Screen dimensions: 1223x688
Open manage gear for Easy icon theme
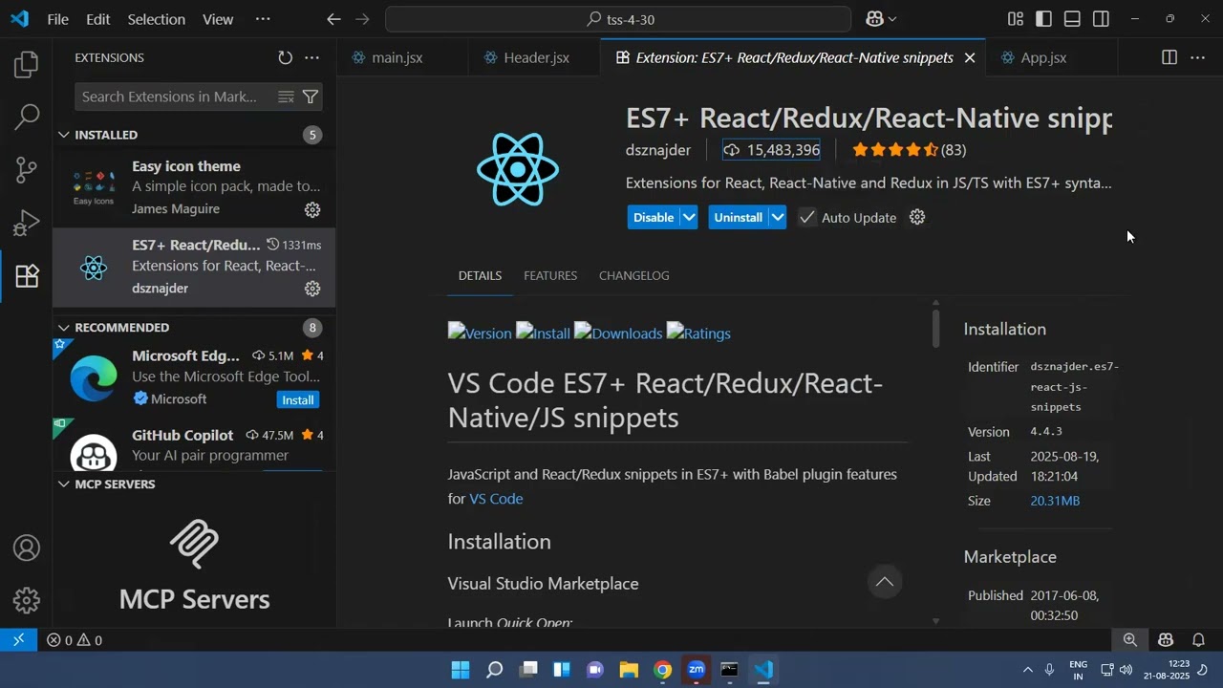(312, 209)
